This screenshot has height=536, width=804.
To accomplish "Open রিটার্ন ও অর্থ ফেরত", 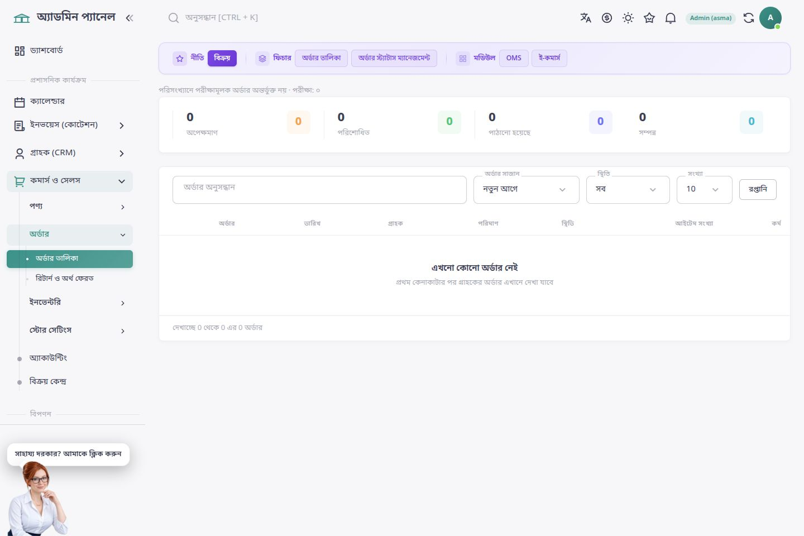I will pyautogui.click(x=70, y=278).
